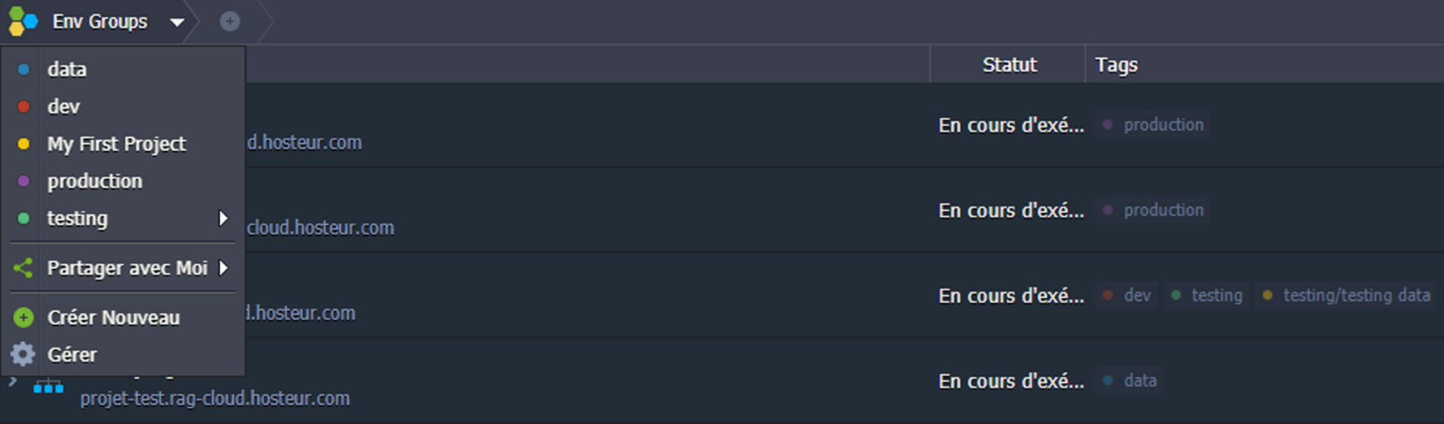
Task: Collapse the Env Groups dropdown arrow
Action: (x=177, y=22)
